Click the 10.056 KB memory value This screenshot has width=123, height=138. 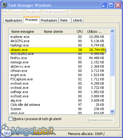[97, 37]
